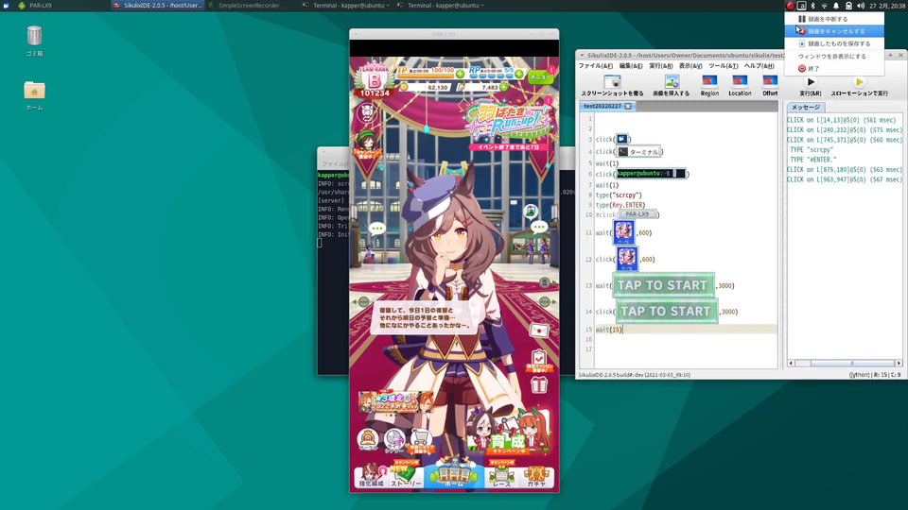Tap the レース tab in game bottom bar

tap(501, 474)
